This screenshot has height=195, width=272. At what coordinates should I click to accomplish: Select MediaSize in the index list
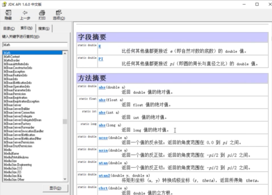pos(10,161)
